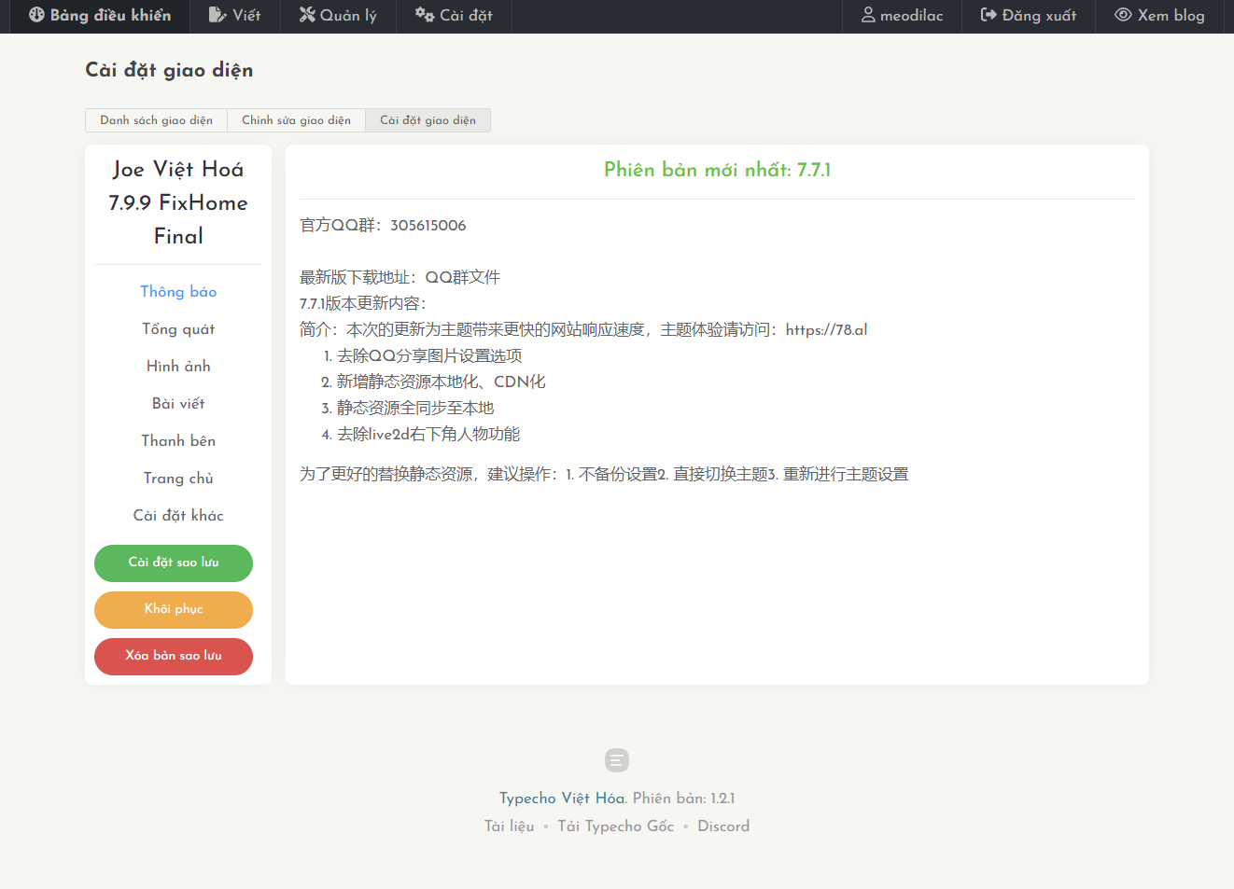Click the list item 静态资源全同步至本地
The height and width of the screenshot is (889, 1234).
415,409
